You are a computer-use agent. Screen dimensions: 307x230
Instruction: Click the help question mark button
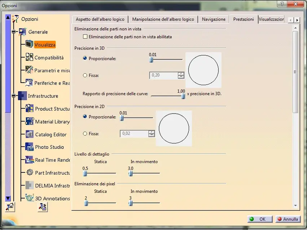pyautogui.click(x=282, y=4)
